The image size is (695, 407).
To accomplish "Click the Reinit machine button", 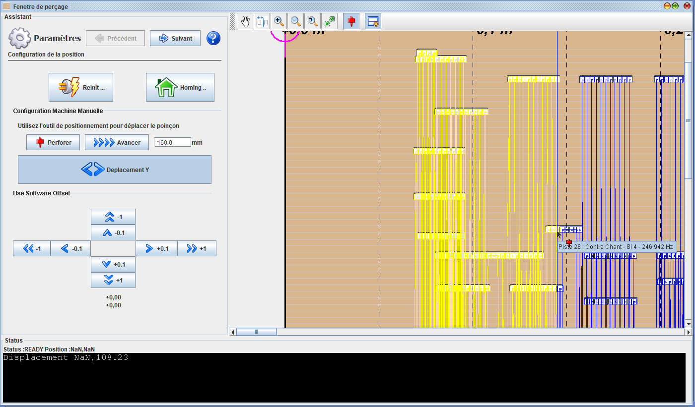I will [x=81, y=87].
